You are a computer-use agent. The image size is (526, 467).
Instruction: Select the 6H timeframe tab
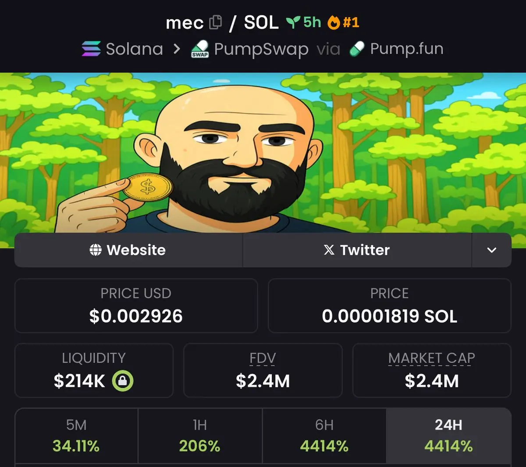pos(324,437)
